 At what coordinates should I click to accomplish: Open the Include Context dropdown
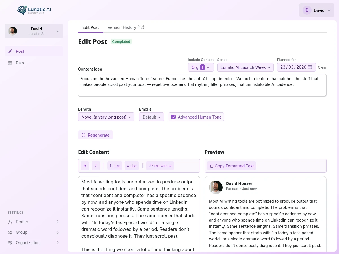[201, 67]
